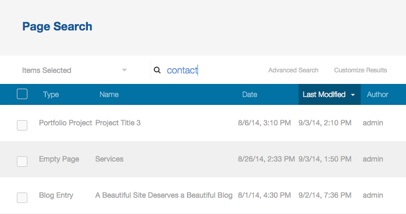Click last modified 9/2/14, 7:36 PM
Image resolution: width=406 pixels, height=214 pixels.
[325, 195]
